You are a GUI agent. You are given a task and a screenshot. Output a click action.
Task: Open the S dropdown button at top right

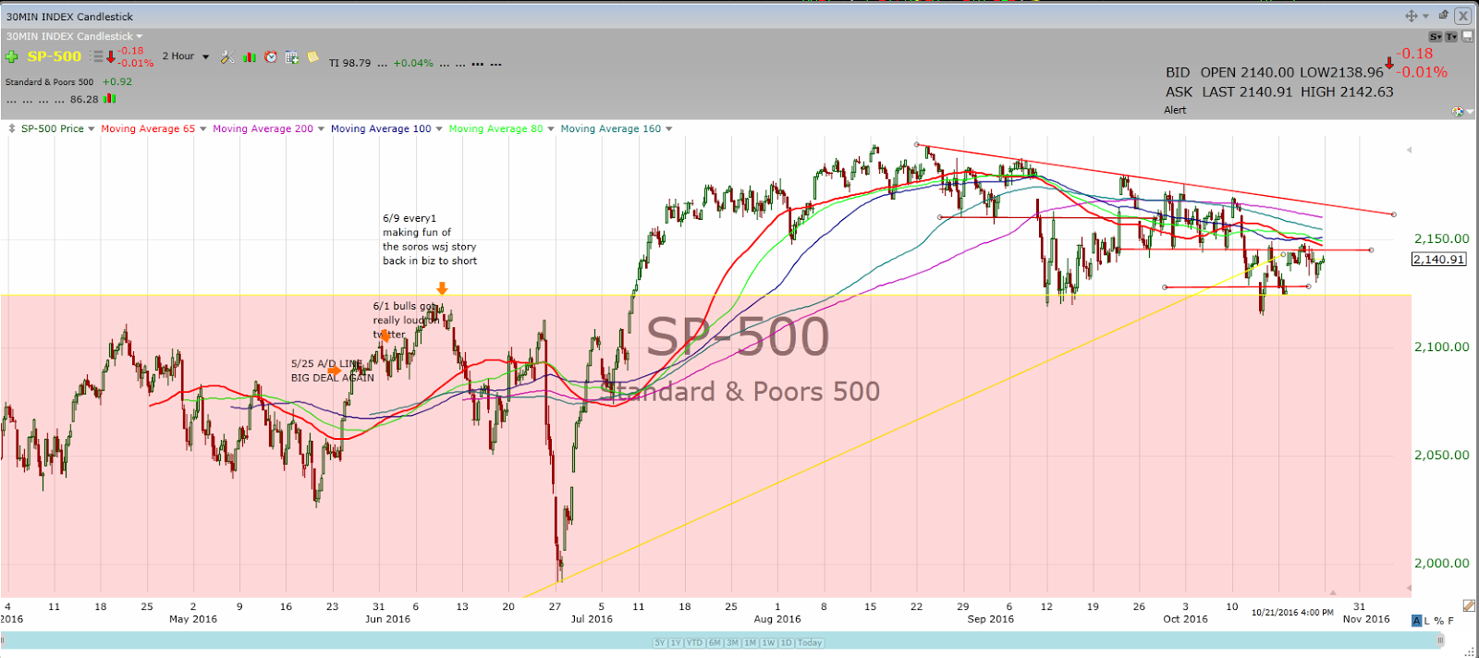[1436, 37]
